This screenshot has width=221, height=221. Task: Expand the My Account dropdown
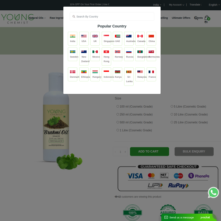click(x=176, y=5)
